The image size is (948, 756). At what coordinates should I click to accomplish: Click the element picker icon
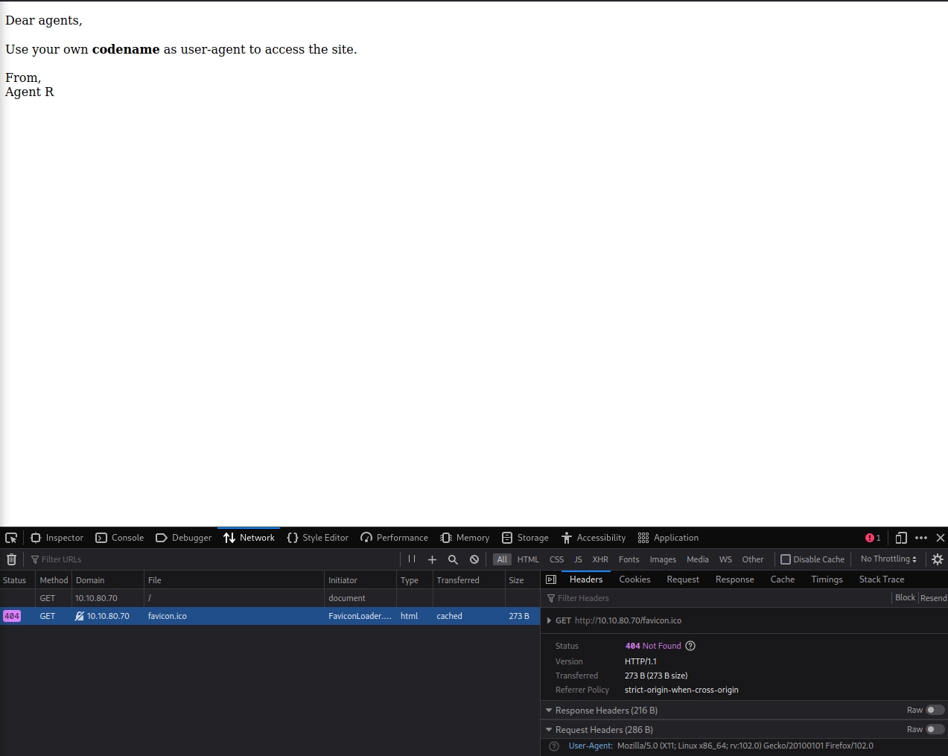(11, 538)
